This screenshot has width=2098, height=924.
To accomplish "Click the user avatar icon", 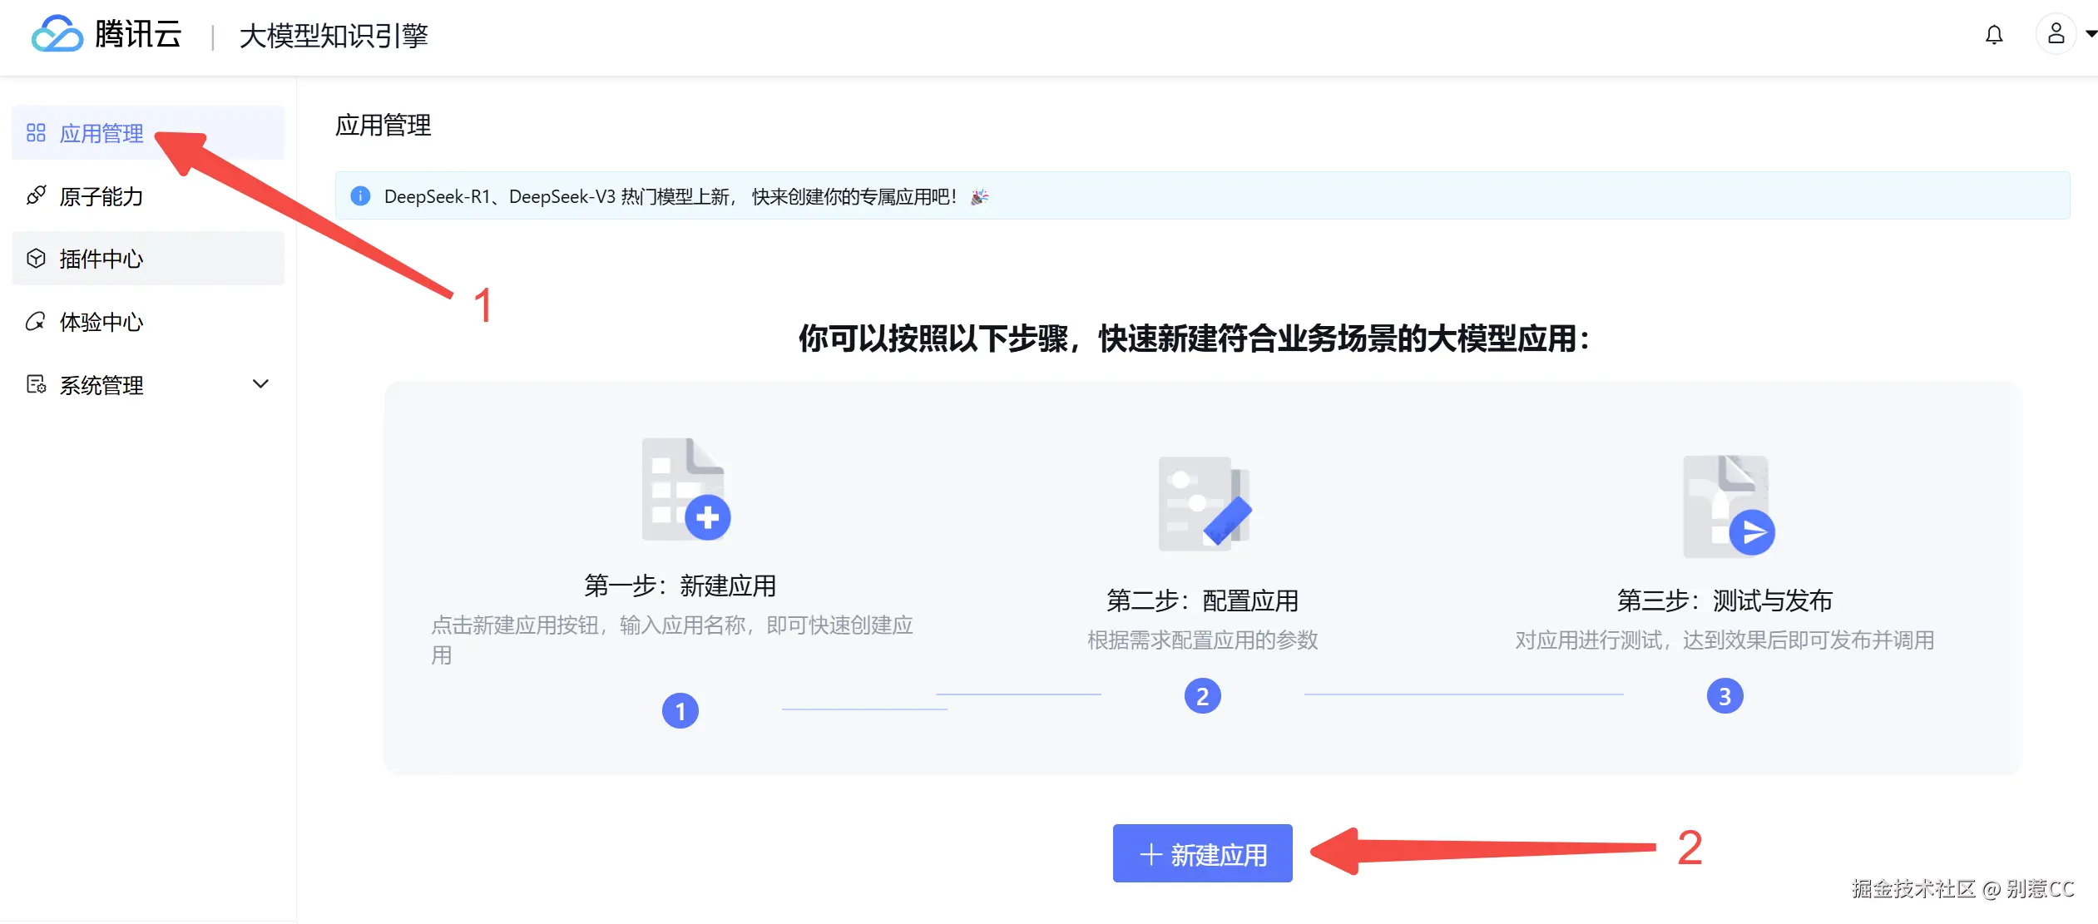I will coord(2056,34).
